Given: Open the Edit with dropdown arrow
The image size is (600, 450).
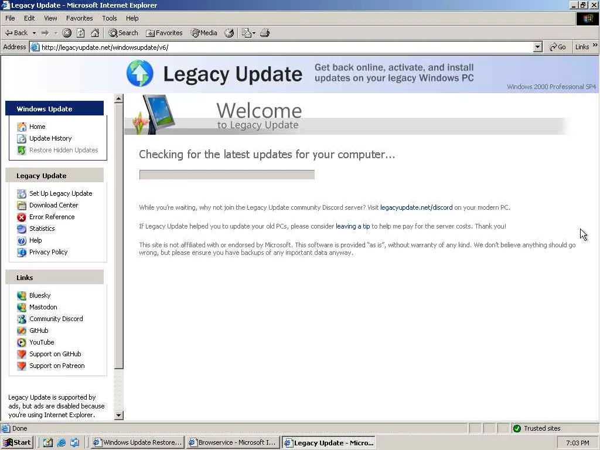Looking at the screenshot, I should pyautogui.click(x=254, y=33).
